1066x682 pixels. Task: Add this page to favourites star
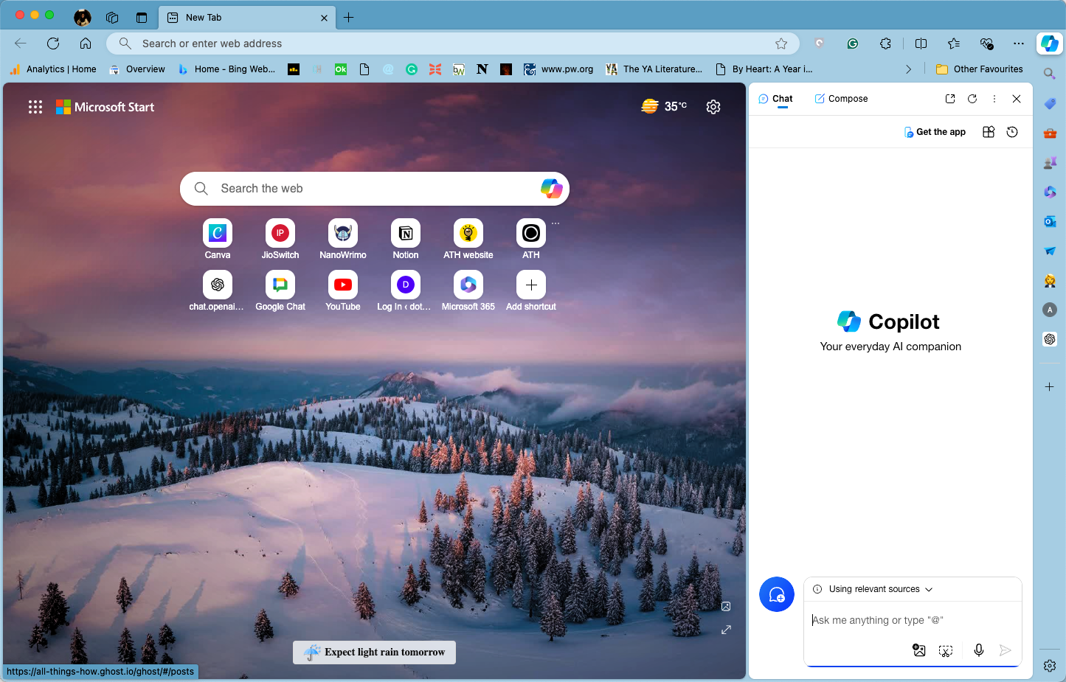pyautogui.click(x=781, y=44)
